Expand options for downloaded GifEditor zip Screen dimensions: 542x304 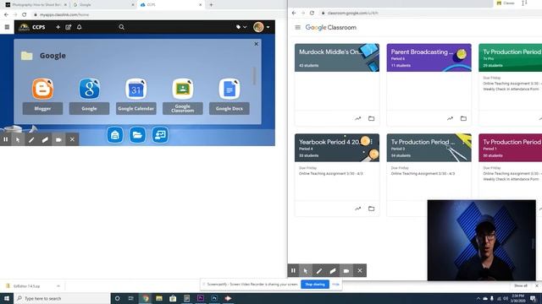coord(58,286)
